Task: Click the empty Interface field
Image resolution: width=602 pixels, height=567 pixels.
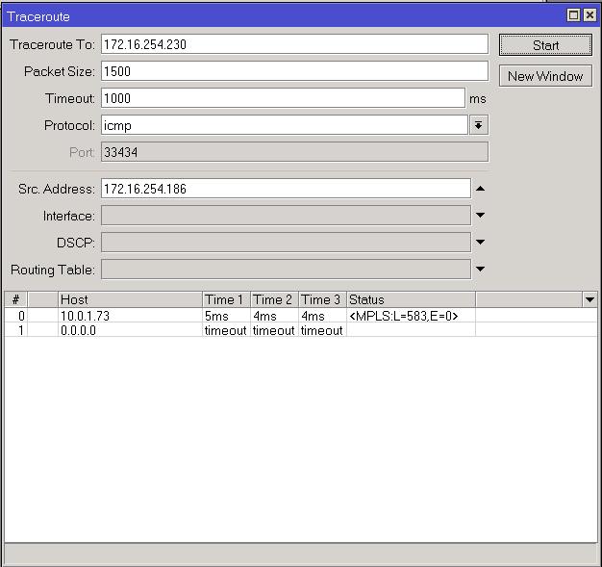Action: tap(286, 216)
